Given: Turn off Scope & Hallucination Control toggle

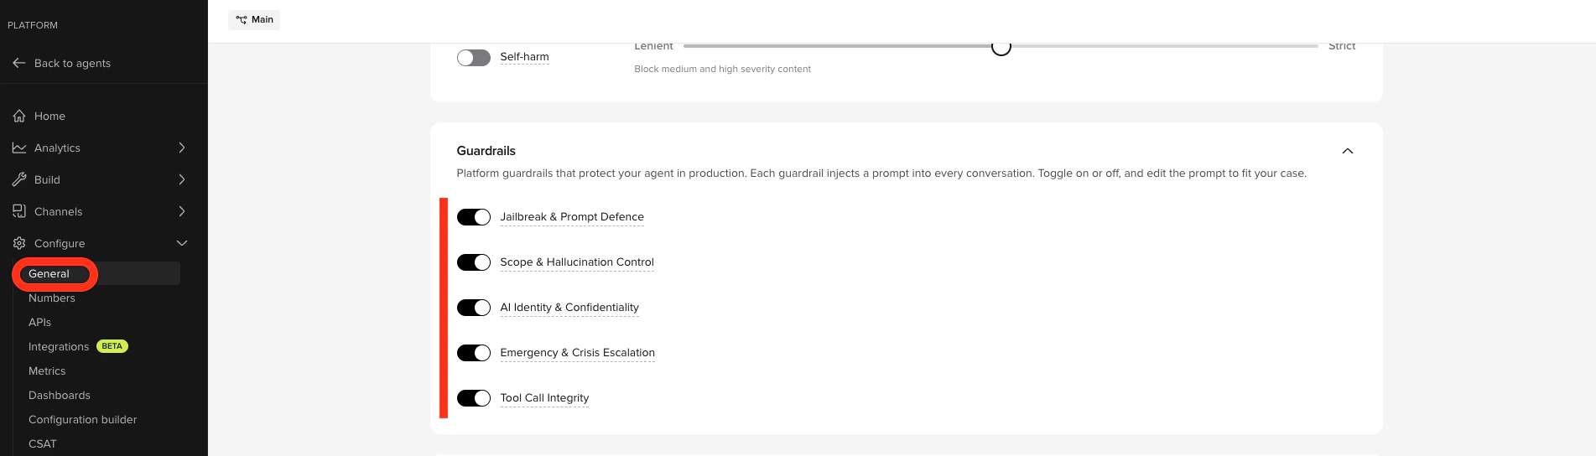Looking at the screenshot, I should [474, 262].
